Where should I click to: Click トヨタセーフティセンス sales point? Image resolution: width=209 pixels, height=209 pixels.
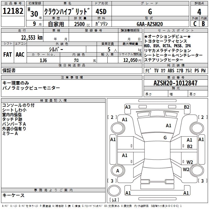click(166, 41)
